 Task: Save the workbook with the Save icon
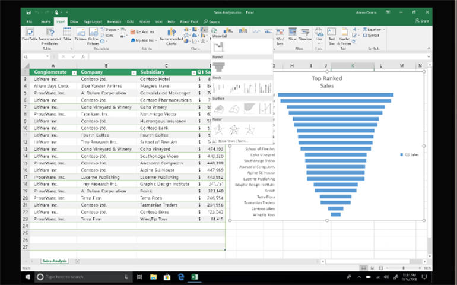coord(28,12)
